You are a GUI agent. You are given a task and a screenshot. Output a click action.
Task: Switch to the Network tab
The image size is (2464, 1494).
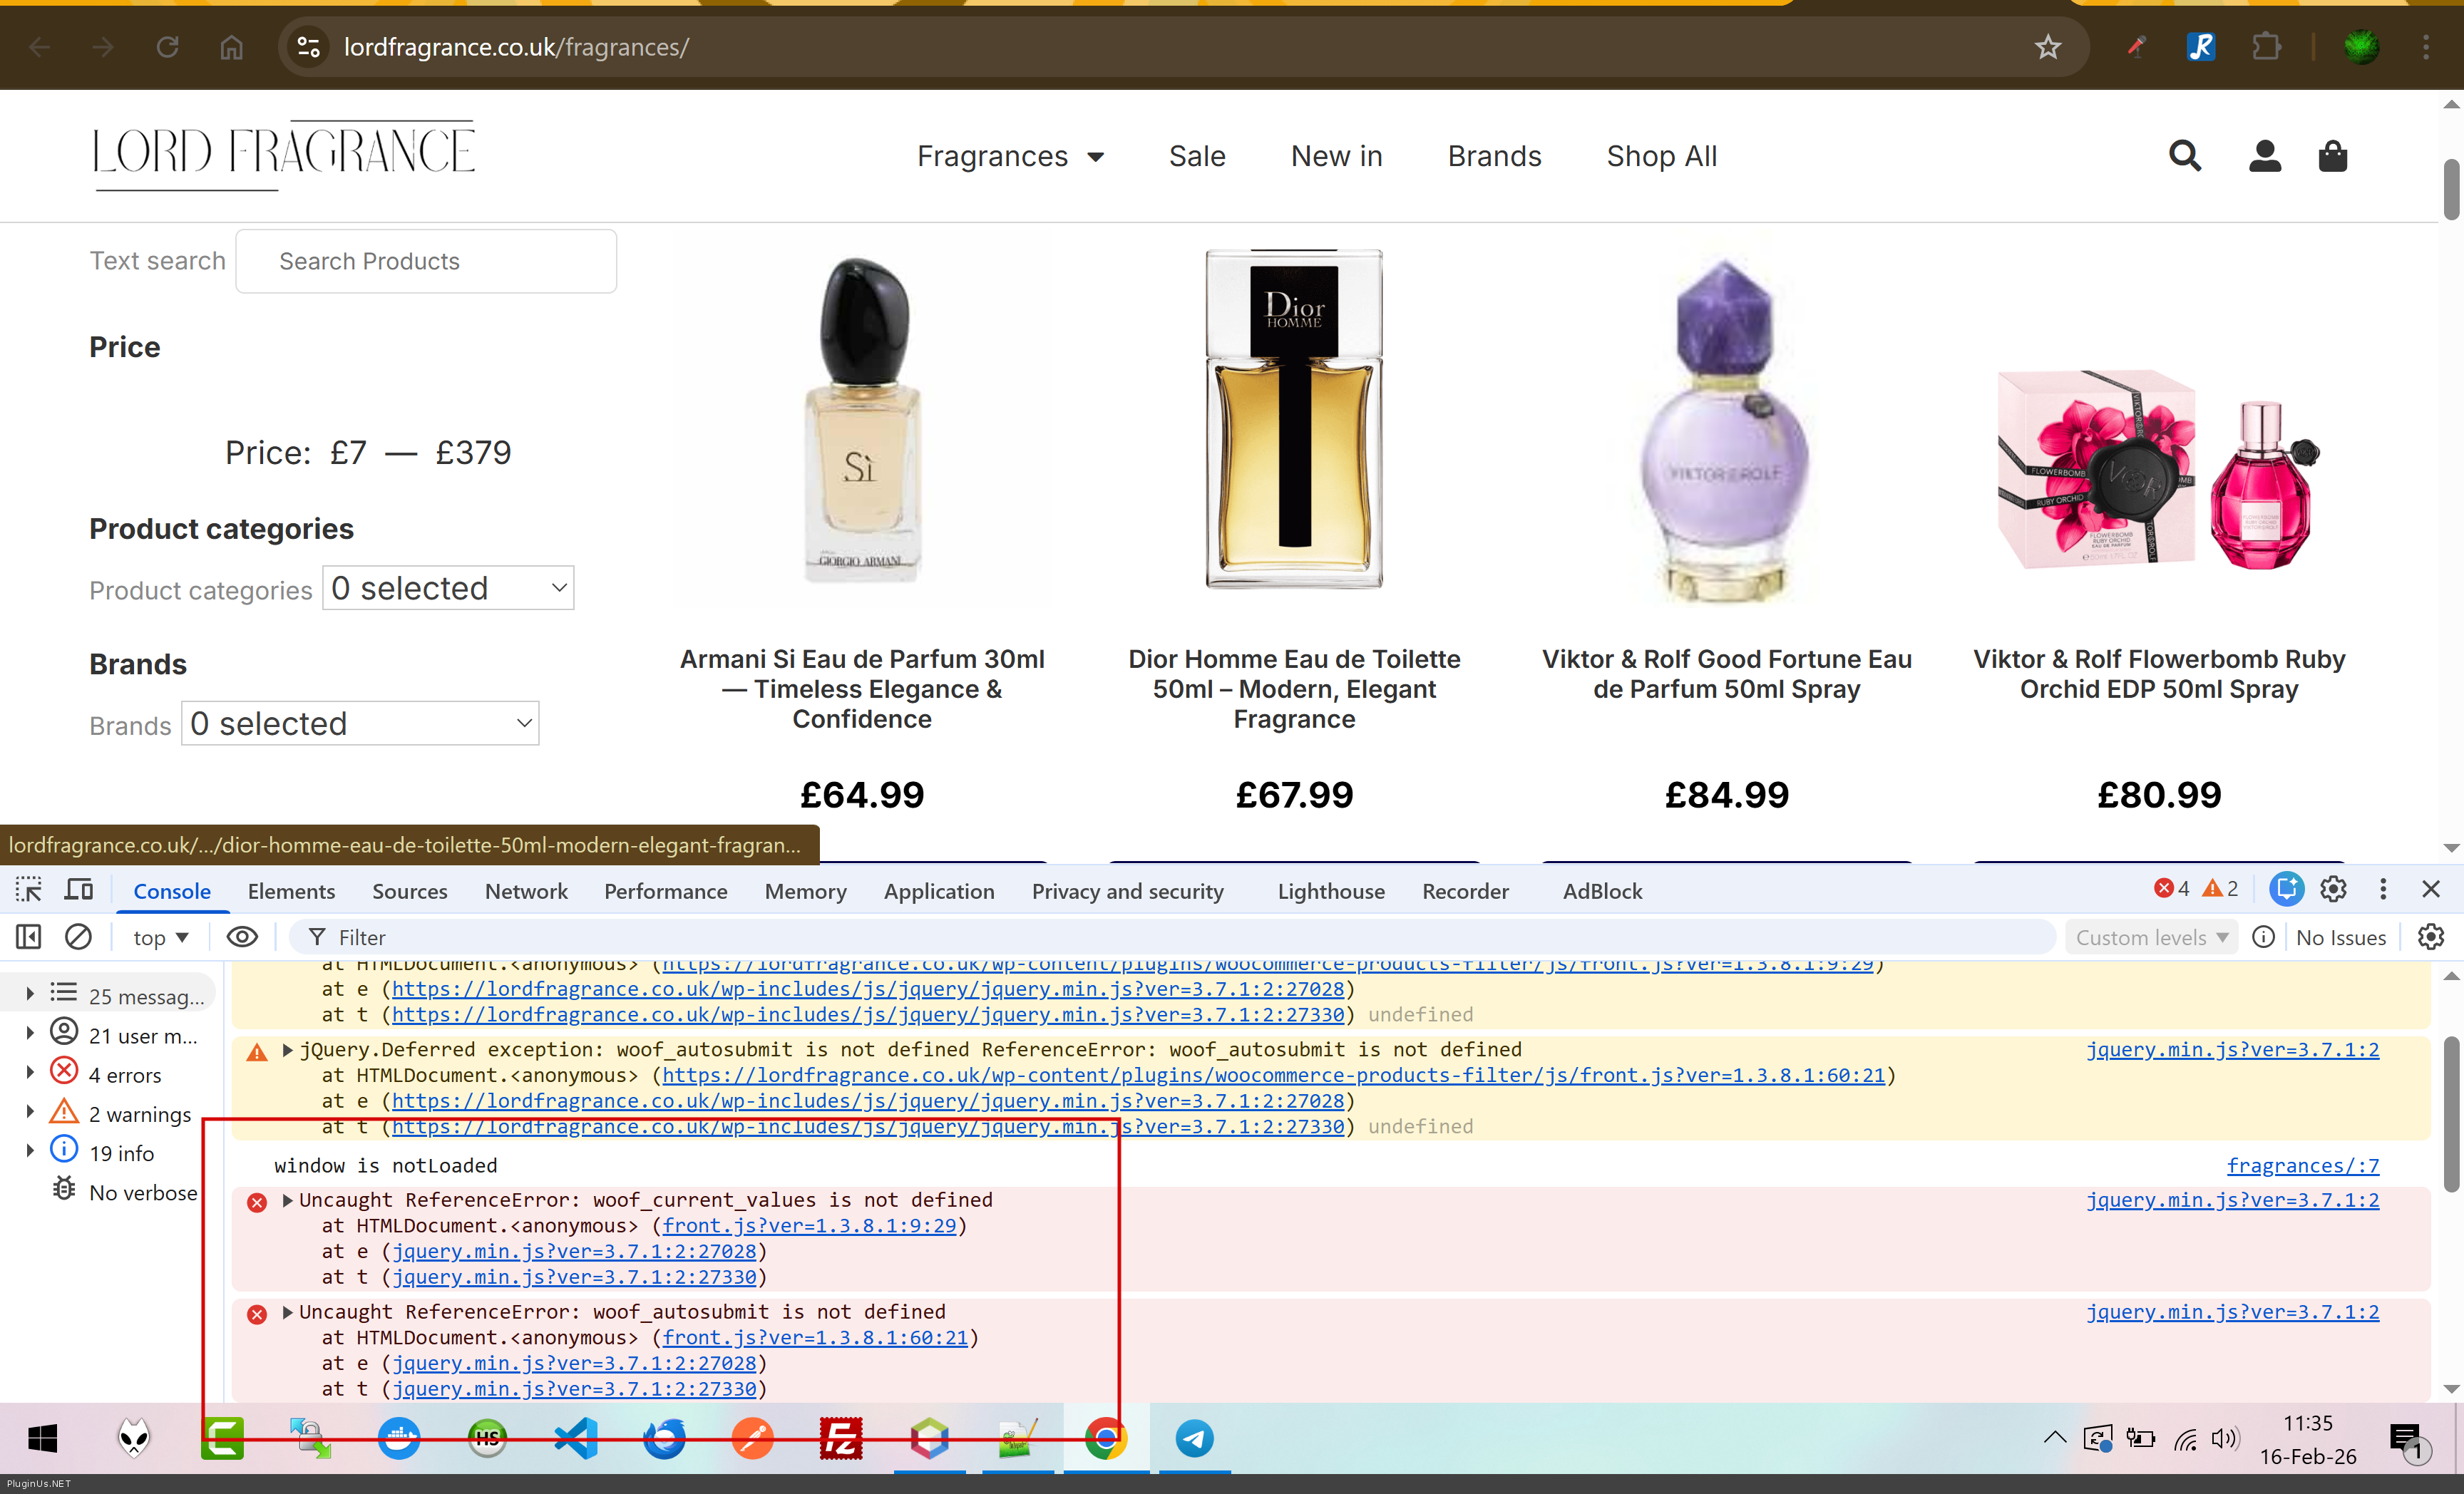[526, 890]
